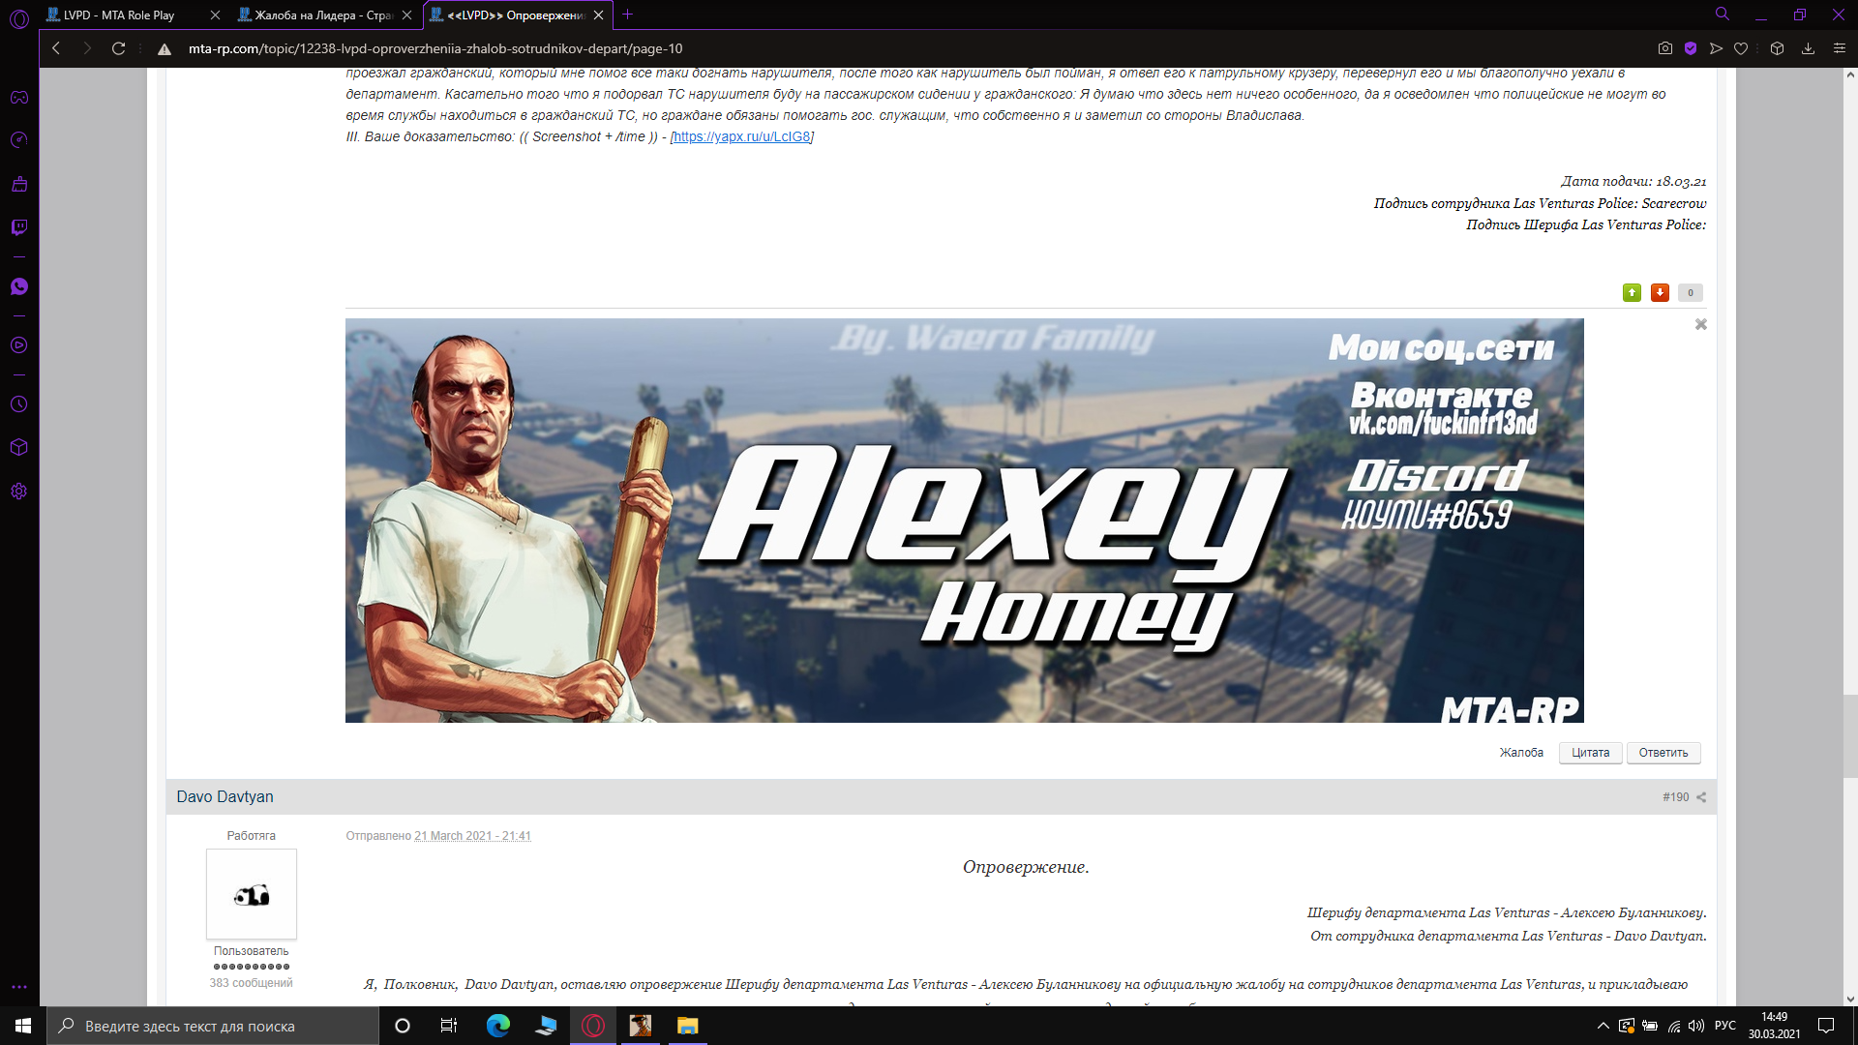Open GX Corner gamepad icon

click(x=19, y=98)
